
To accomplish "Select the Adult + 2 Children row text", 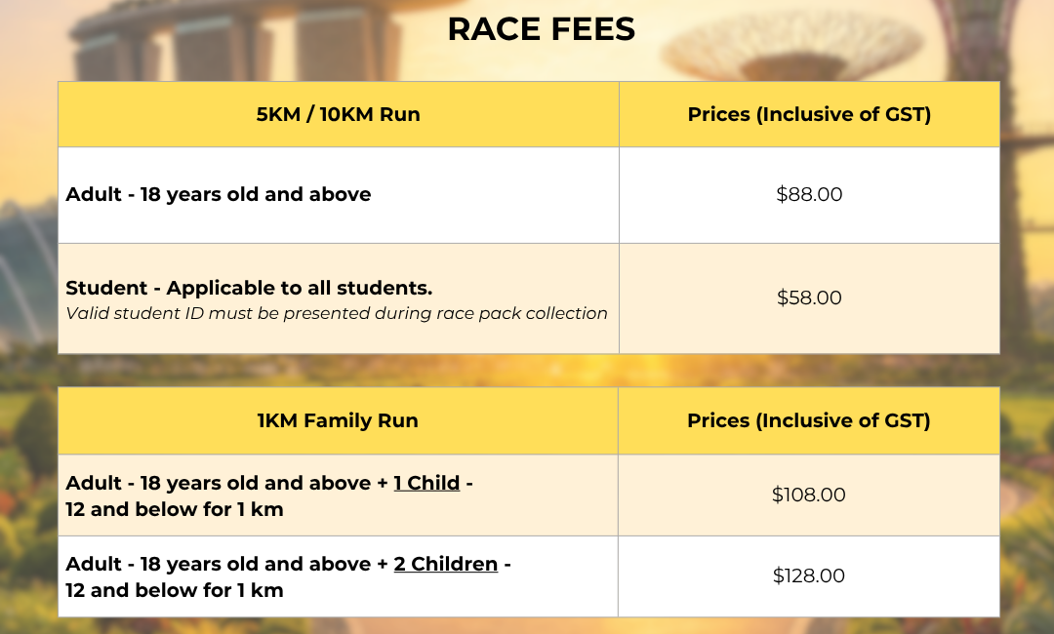I will click(288, 576).
